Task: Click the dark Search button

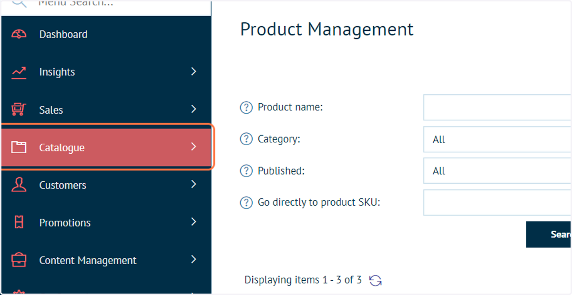Action: click(x=549, y=234)
